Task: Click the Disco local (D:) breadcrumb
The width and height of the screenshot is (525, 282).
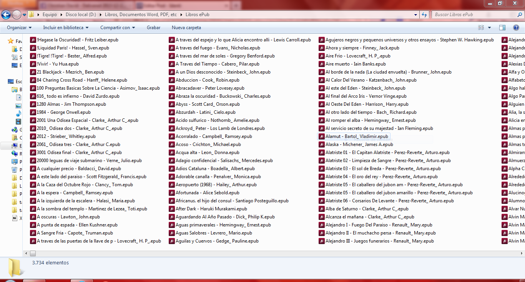Action: point(80,15)
